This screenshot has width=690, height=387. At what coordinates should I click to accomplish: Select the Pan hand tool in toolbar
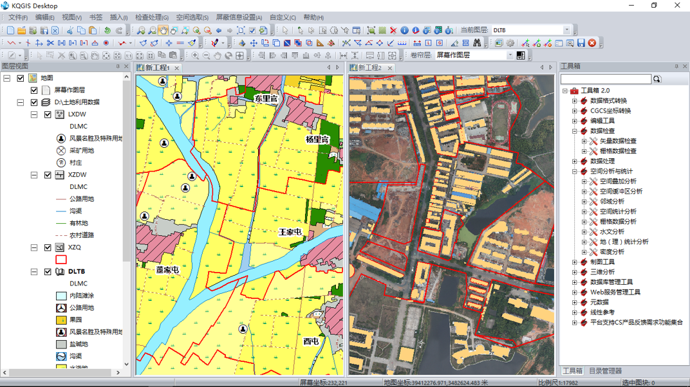(163, 30)
